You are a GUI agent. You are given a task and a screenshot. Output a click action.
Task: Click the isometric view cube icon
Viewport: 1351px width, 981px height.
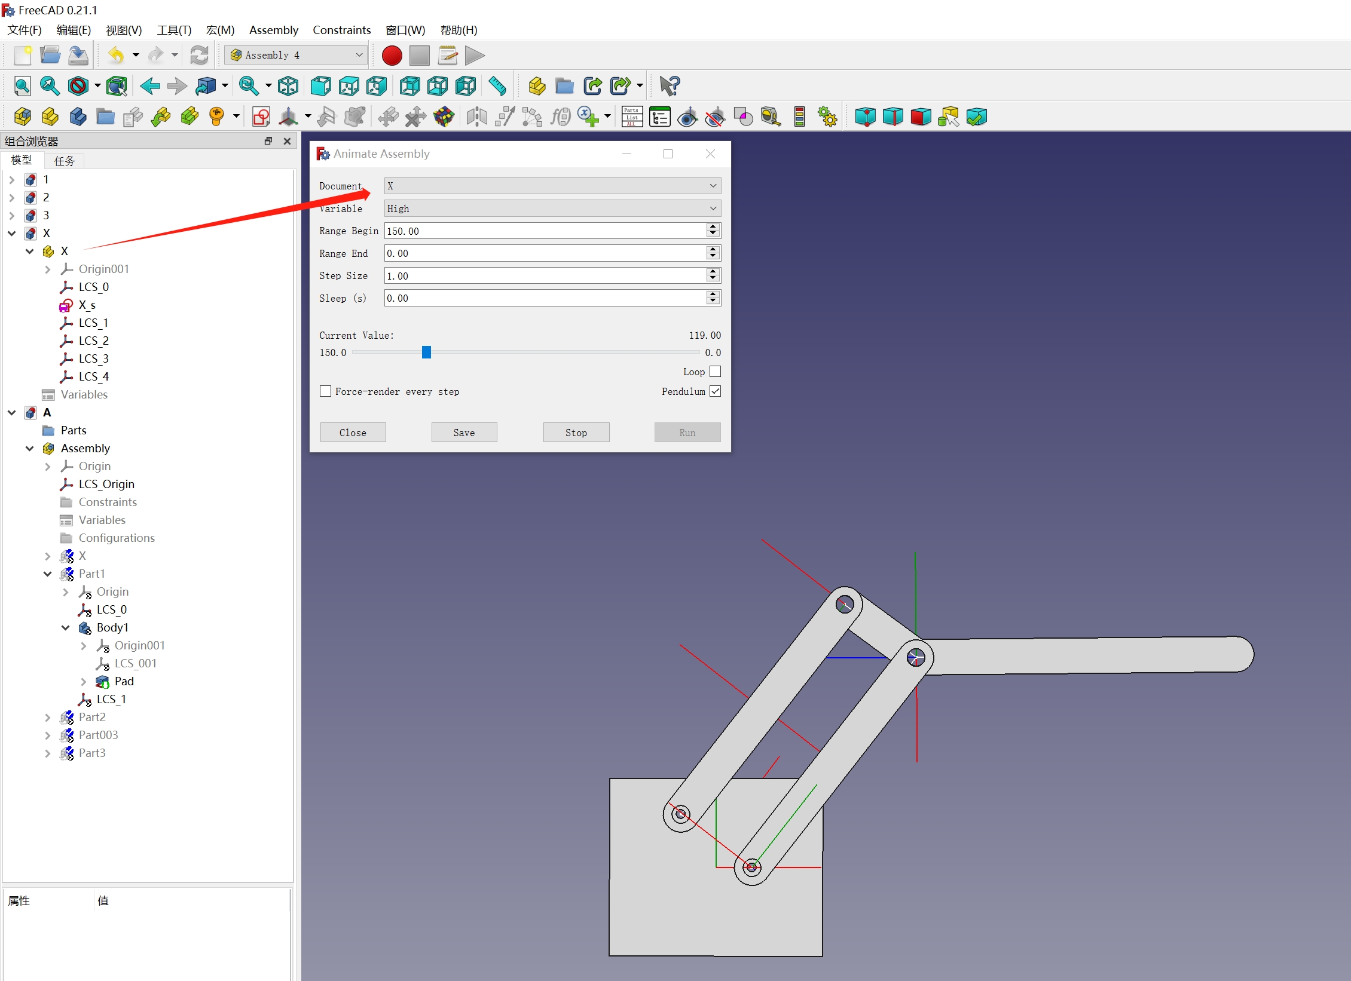click(288, 86)
